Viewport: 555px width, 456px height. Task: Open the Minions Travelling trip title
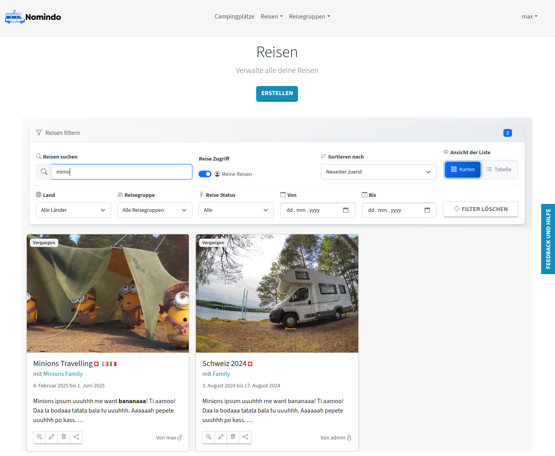tap(63, 363)
